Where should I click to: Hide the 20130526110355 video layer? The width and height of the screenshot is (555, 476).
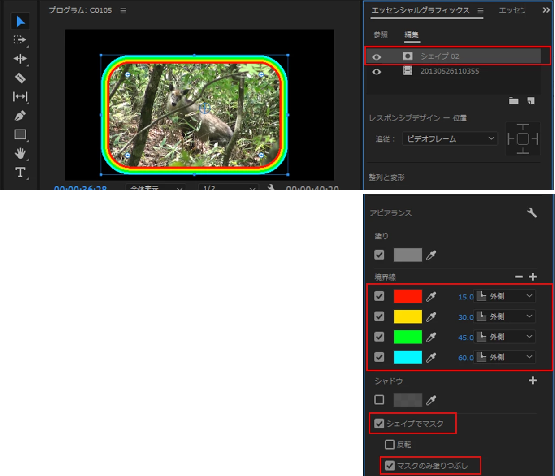pyautogui.click(x=377, y=72)
